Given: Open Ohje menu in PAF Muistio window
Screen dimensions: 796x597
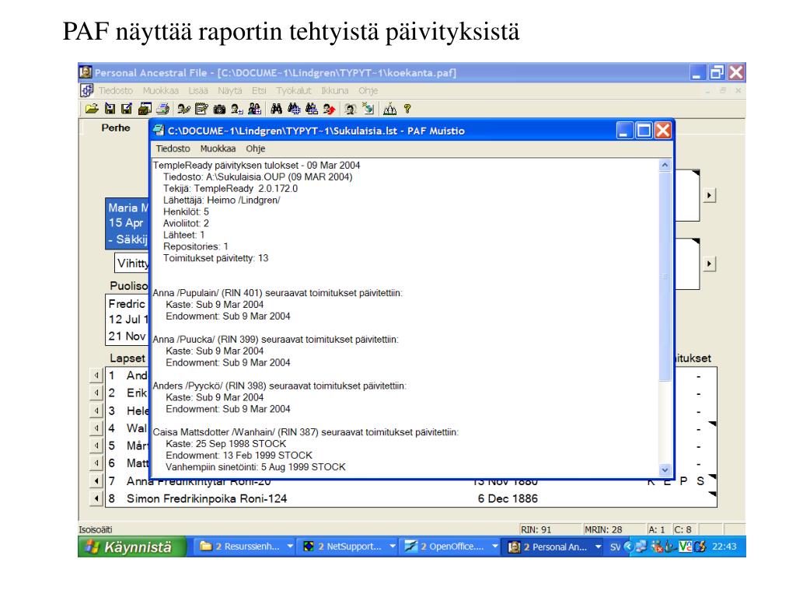Looking at the screenshot, I should coord(255,148).
